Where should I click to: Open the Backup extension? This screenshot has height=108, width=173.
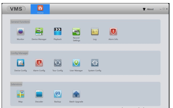pos(58,94)
